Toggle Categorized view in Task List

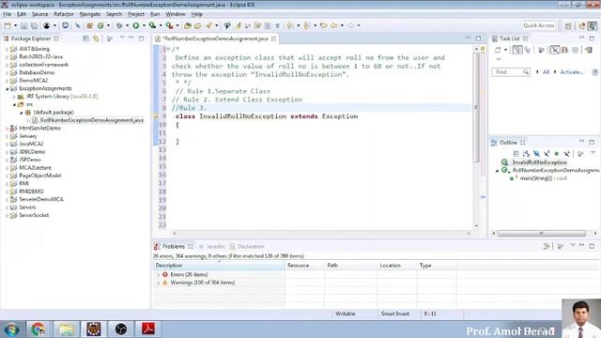517,50
